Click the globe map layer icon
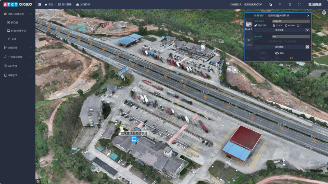This screenshot has width=328, height=184. click(324, 13)
